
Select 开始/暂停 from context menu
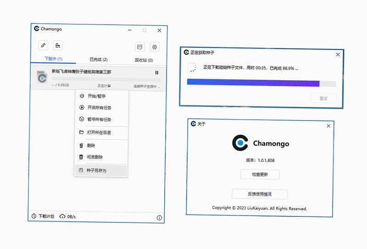pos(101,96)
